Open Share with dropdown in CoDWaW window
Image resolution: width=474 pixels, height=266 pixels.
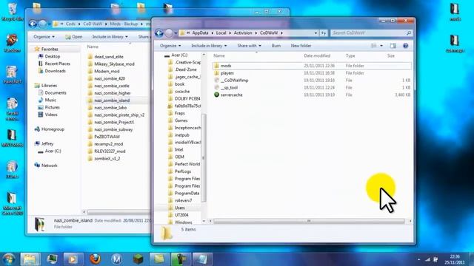249,46
